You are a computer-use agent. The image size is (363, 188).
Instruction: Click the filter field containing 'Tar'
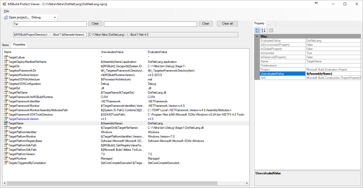[50, 24]
